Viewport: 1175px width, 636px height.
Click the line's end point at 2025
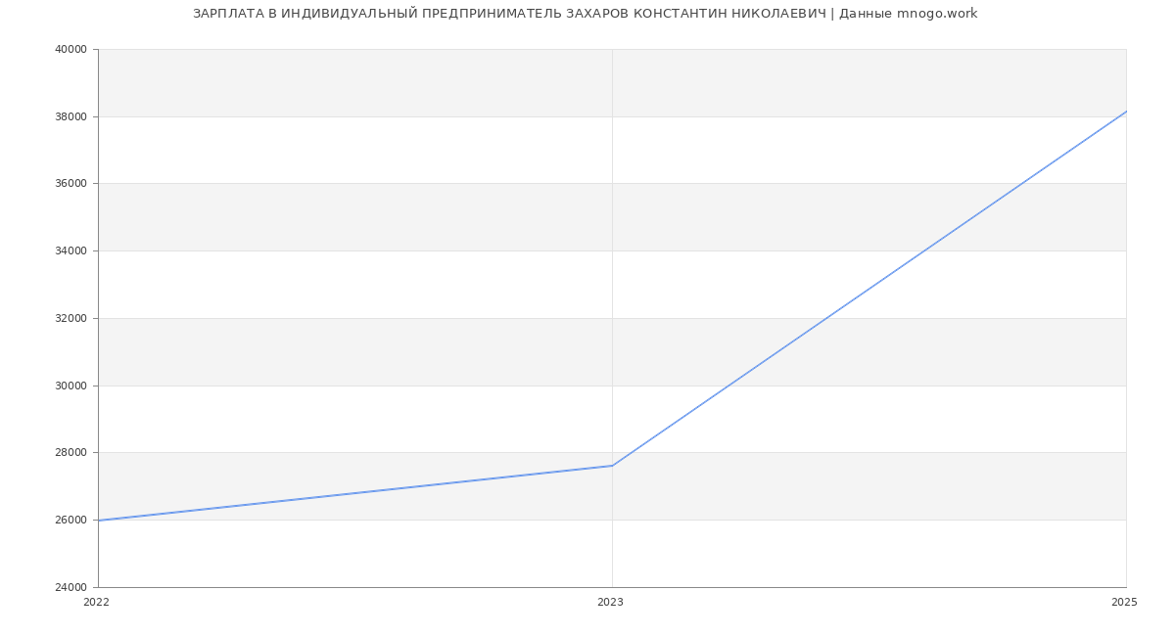coord(1125,112)
